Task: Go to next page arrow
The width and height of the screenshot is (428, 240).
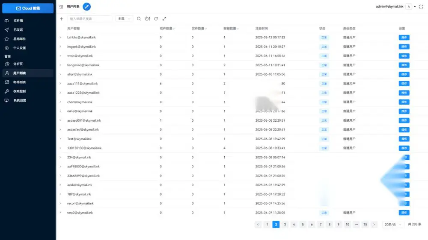Action: [374, 225]
